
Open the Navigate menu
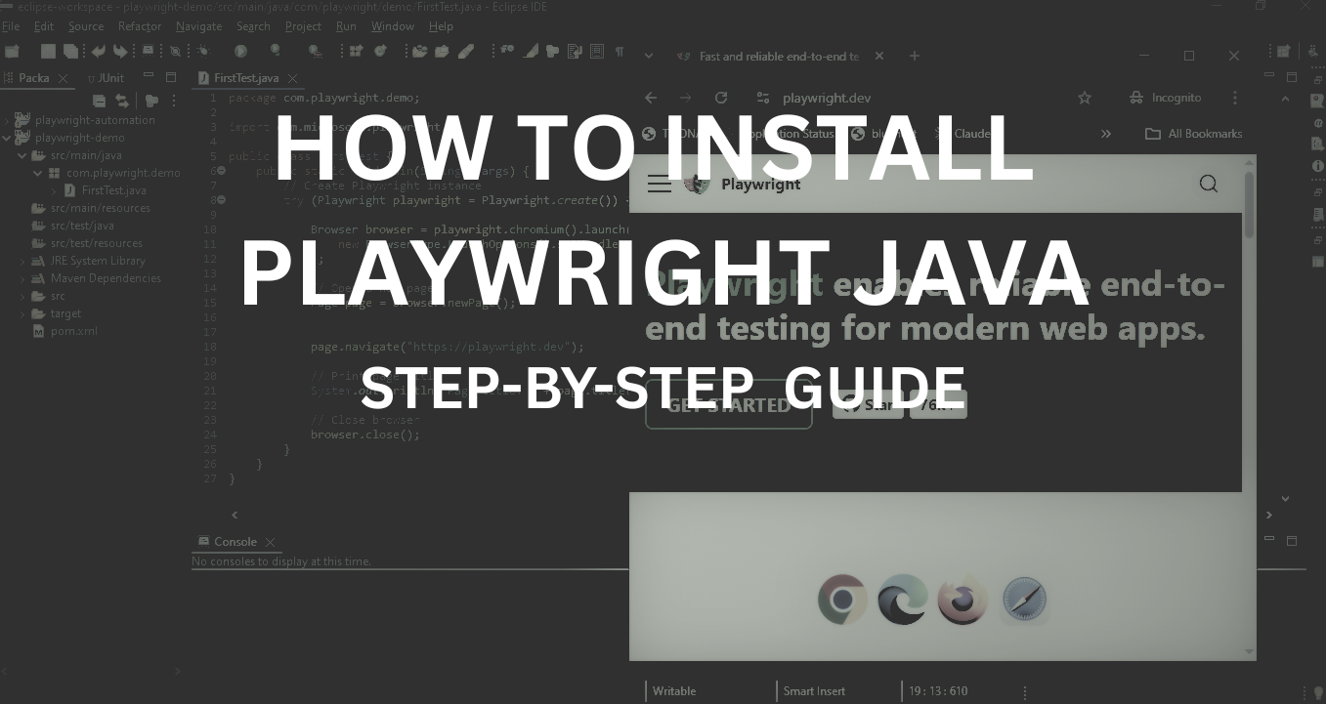click(x=199, y=26)
